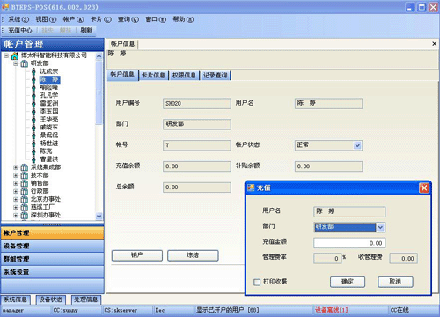Open the 系统(S) menu
The image size is (440, 317).
pyautogui.click(x=18, y=19)
